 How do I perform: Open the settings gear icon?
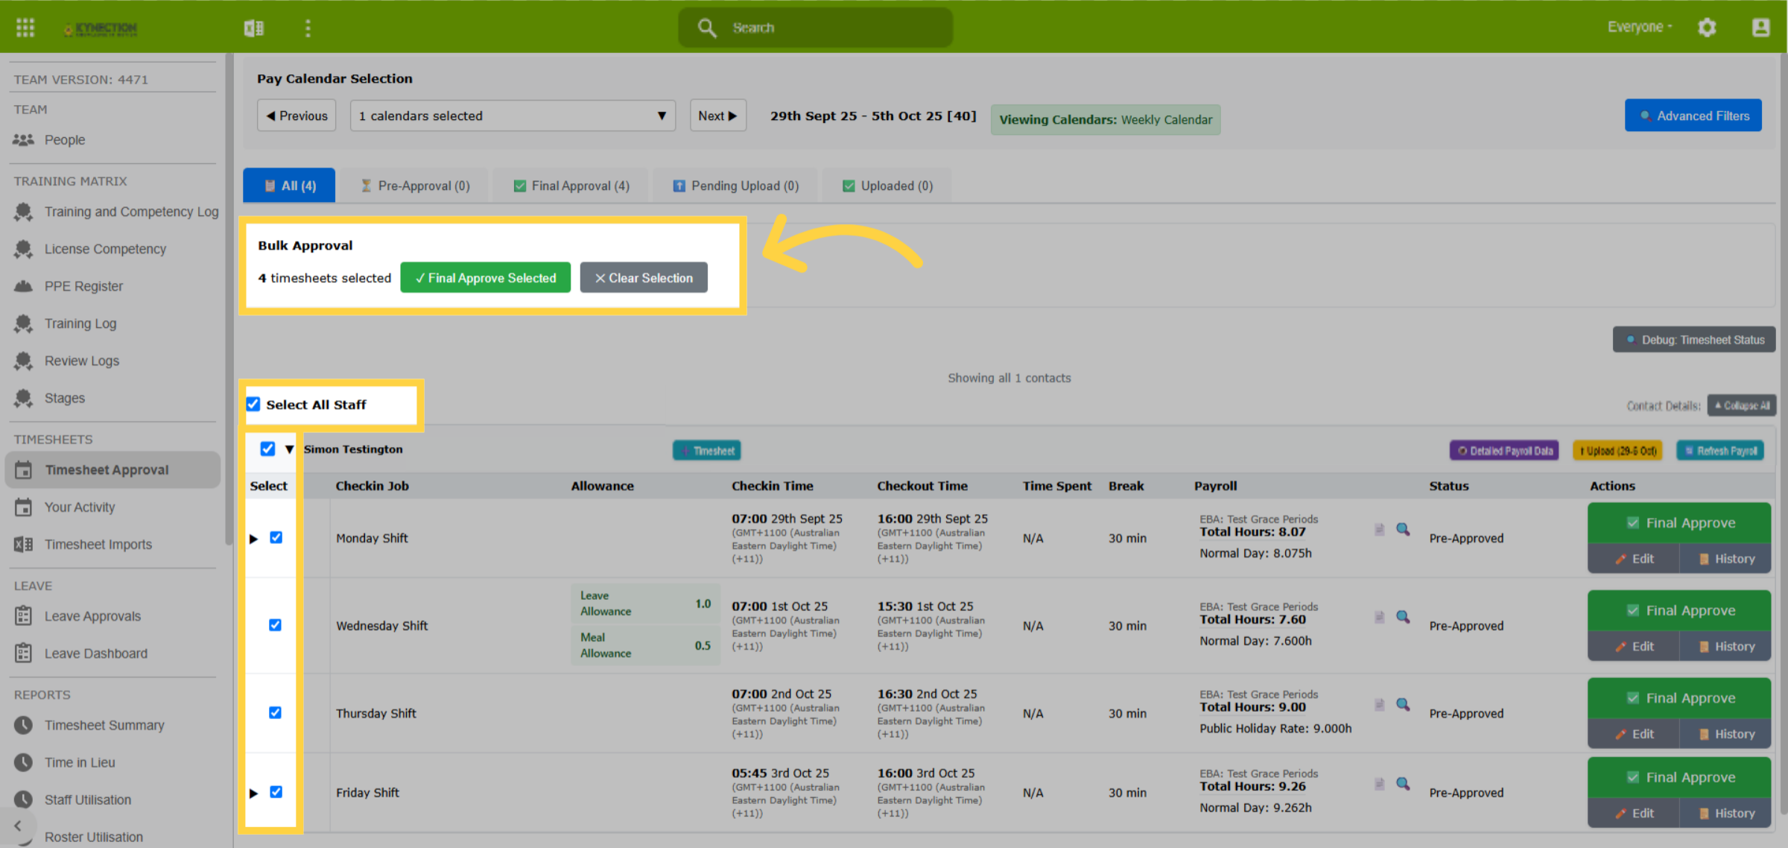coord(1707,28)
